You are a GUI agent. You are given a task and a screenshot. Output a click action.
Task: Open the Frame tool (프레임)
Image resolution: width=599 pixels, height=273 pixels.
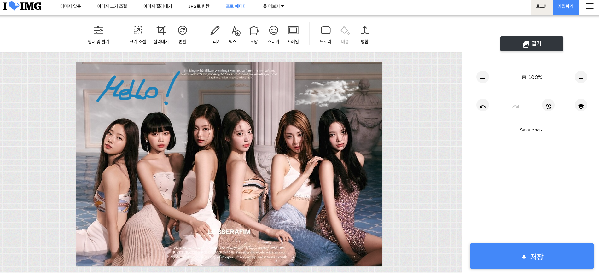[x=293, y=34]
